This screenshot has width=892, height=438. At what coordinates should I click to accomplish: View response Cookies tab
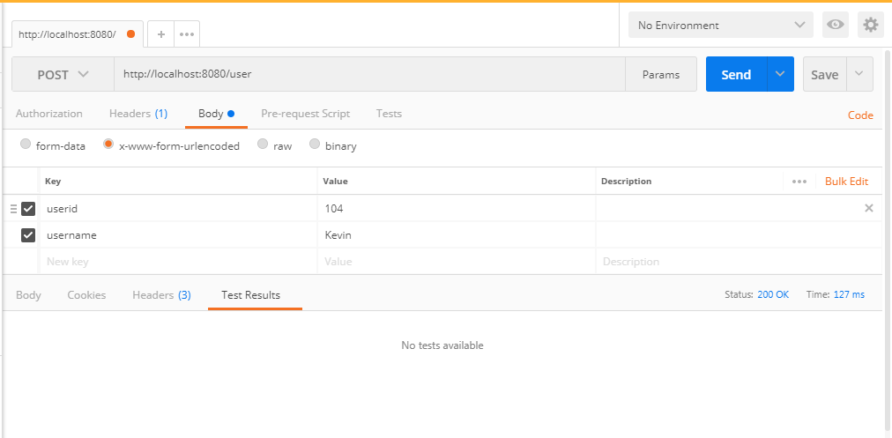[86, 295]
